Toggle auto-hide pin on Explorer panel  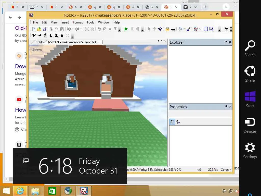[226, 42]
